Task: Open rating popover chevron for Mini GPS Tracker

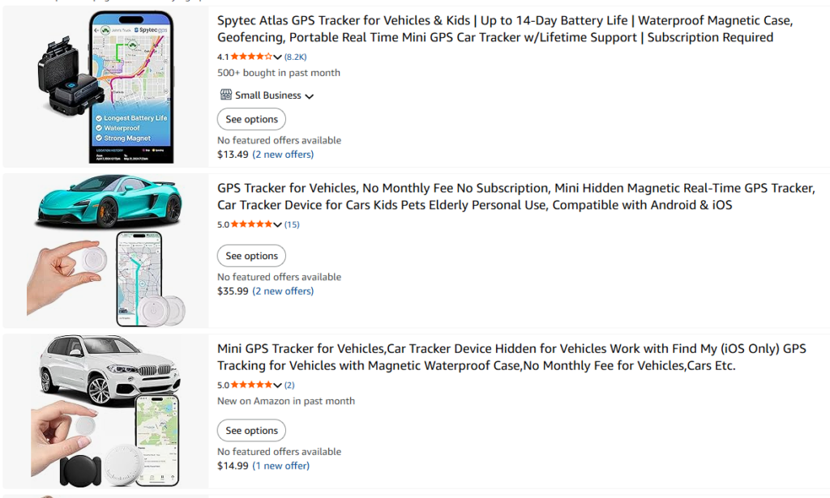Action: click(278, 385)
